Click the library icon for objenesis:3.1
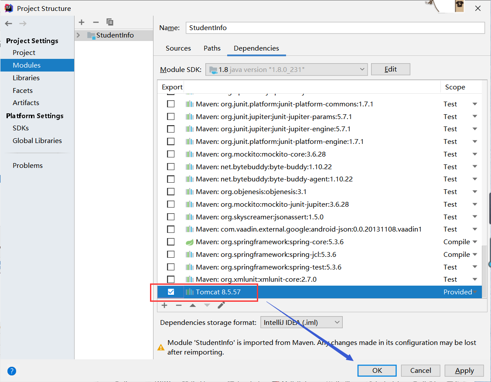Screen dimensions: 491x382 pos(189,191)
